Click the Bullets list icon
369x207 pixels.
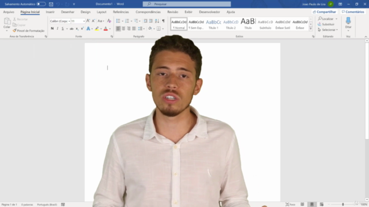118,21
